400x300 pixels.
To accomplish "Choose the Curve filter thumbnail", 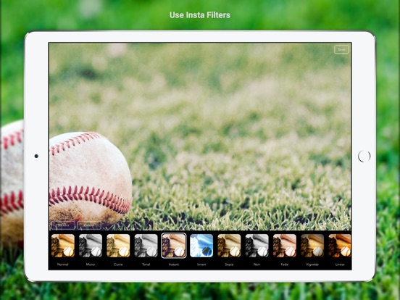I will pos(118,246).
